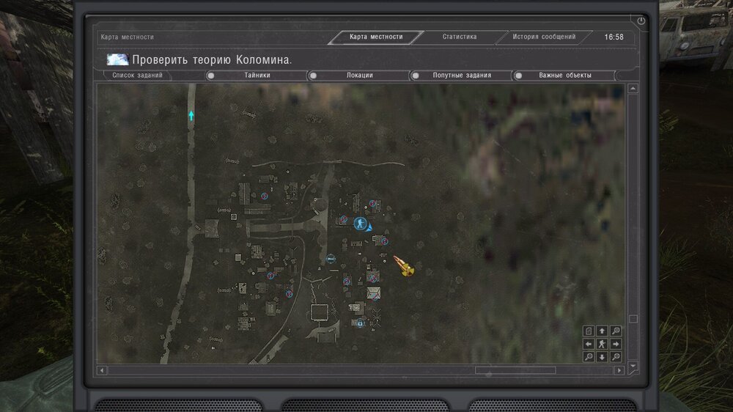This screenshot has height=412, width=733.
Task: Zoom out the map with the minus magnifier
Action: 589,357
